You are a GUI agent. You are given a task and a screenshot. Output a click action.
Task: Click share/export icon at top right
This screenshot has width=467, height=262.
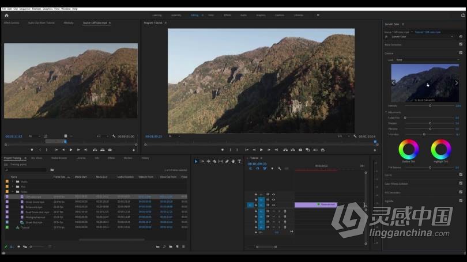pos(463,15)
